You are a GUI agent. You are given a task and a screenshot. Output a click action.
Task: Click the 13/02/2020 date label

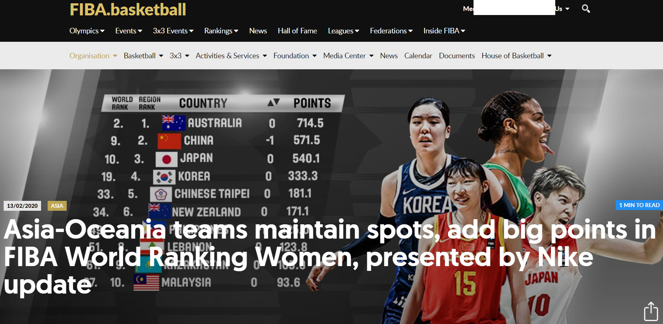tap(22, 206)
